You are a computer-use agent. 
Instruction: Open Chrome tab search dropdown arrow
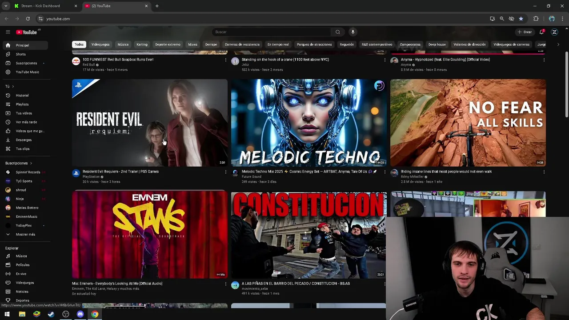pos(6,6)
